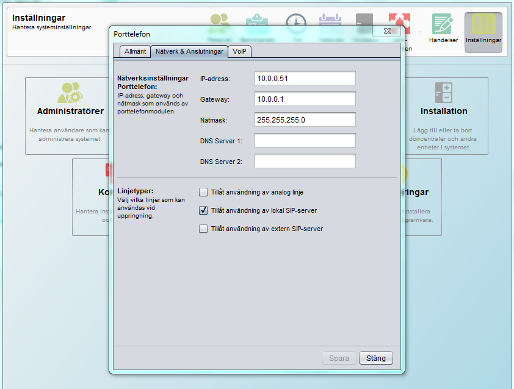This screenshot has width=514, height=389.
Task: Enable extern SIP-server usage checkbox
Action: 203,229
